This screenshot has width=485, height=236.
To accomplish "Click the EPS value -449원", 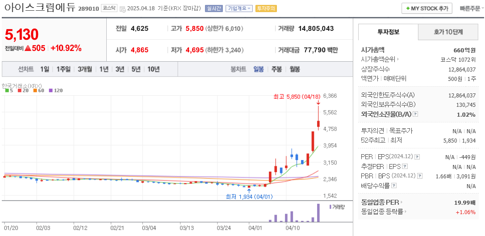I will coord(468,157).
